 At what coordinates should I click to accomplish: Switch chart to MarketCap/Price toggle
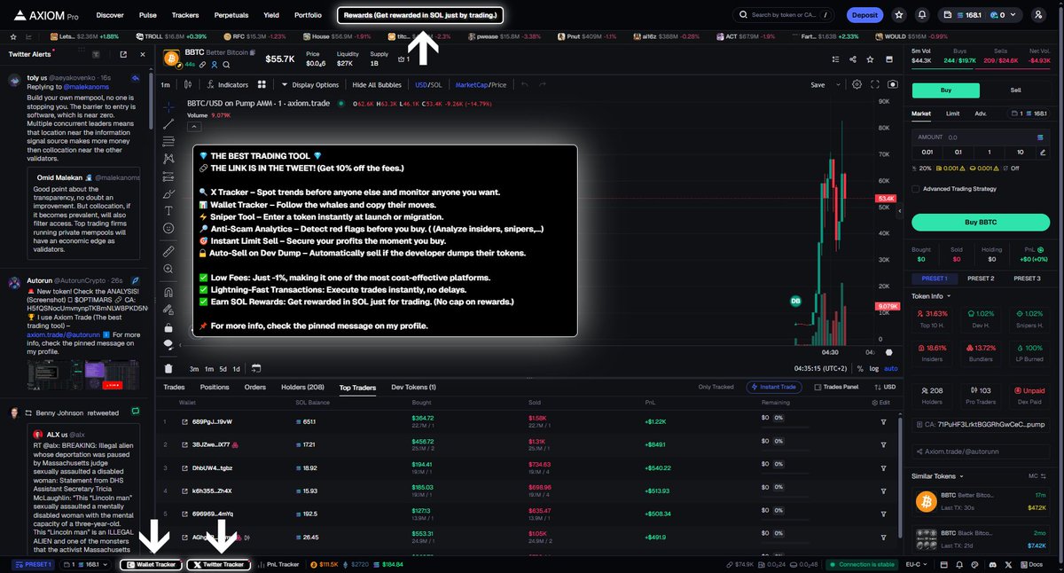[x=481, y=85]
